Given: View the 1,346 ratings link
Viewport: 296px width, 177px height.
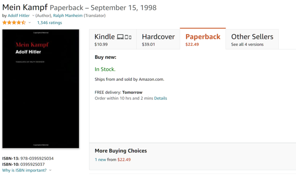Looking at the screenshot, I should (49, 23).
